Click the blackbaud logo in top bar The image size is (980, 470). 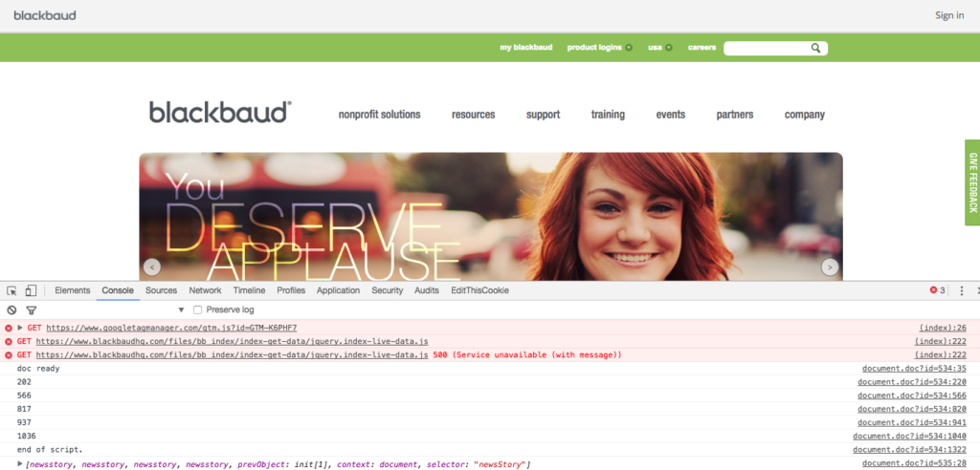(45, 15)
